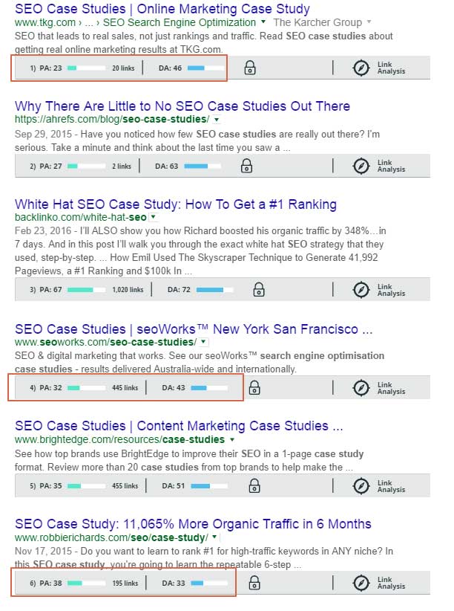
Task: Expand dropdown arrow next to ahrefs.com URL
Action: pyautogui.click(x=216, y=119)
